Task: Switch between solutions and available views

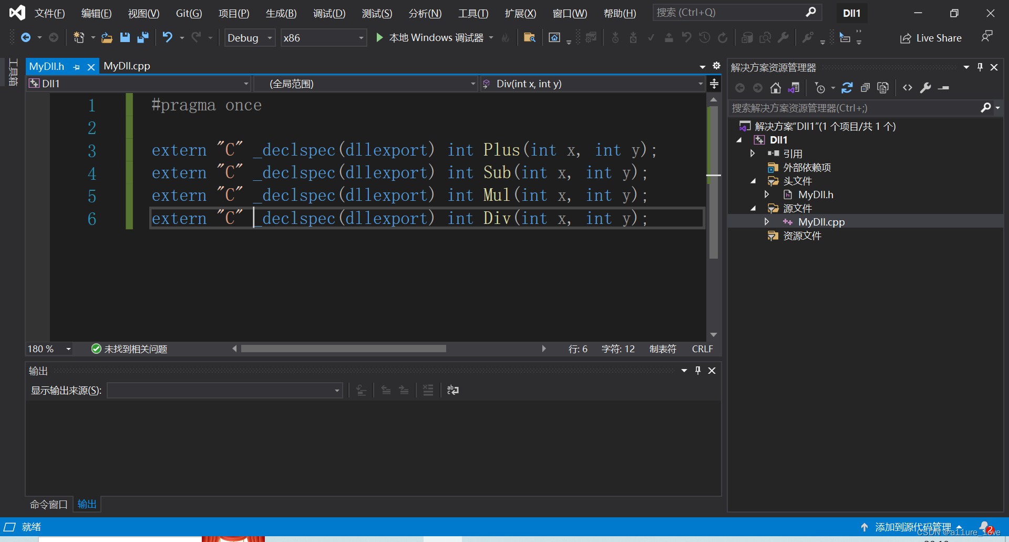Action: pyautogui.click(x=794, y=88)
